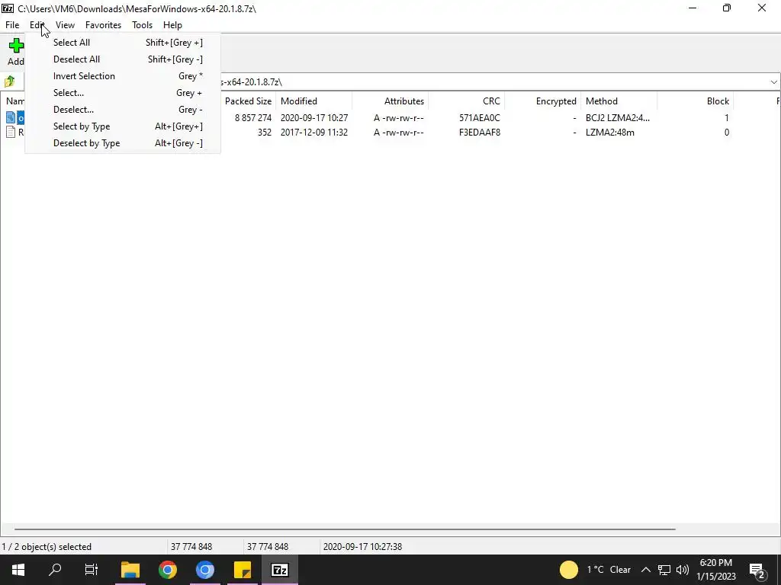The width and height of the screenshot is (781, 585).
Task: Click the selected file's icon in list
Action: click(x=11, y=118)
